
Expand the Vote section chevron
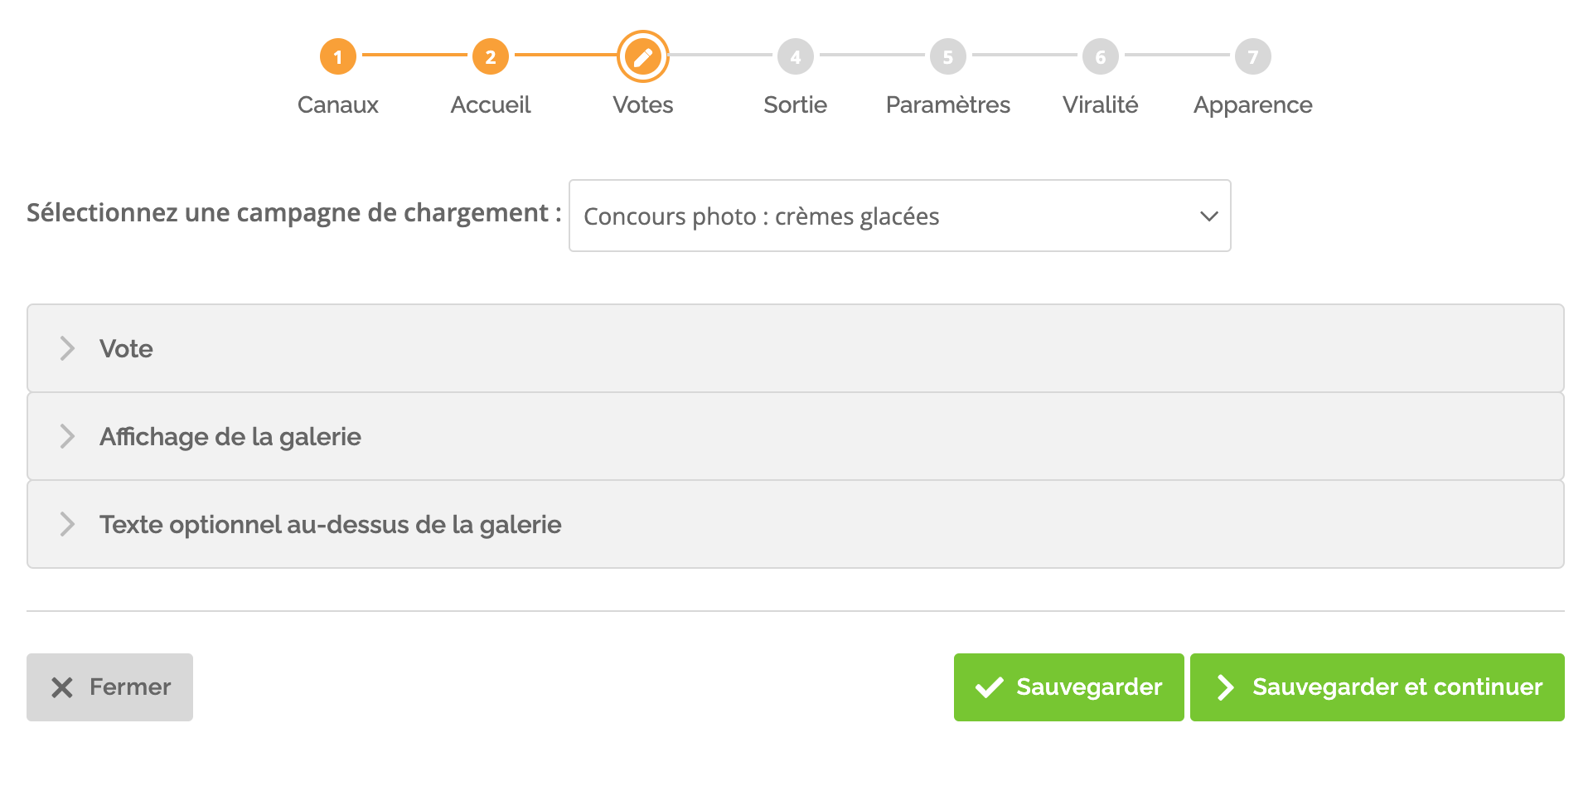pos(67,348)
